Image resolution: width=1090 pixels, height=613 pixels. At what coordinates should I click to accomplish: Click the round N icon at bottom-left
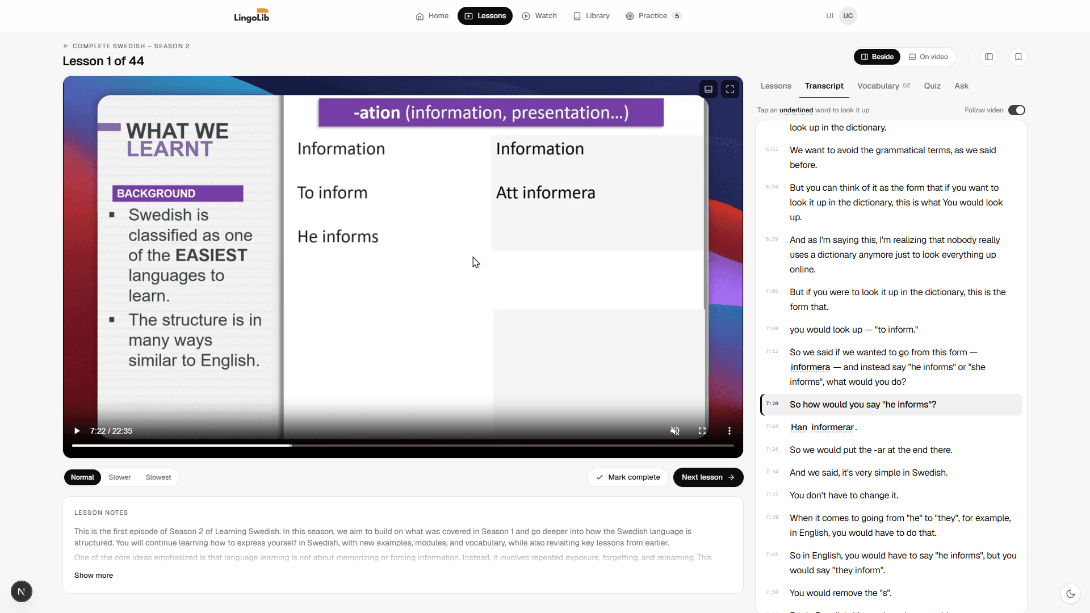pos(22,591)
